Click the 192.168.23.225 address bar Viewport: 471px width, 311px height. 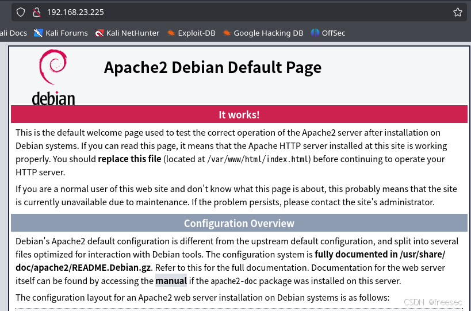tap(240, 12)
